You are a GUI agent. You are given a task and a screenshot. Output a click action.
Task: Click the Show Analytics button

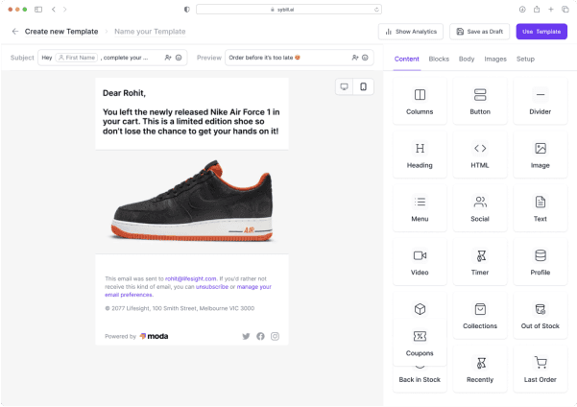(411, 32)
